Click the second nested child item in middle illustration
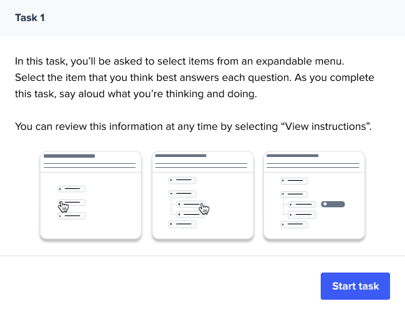 pyautogui.click(x=190, y=215)
